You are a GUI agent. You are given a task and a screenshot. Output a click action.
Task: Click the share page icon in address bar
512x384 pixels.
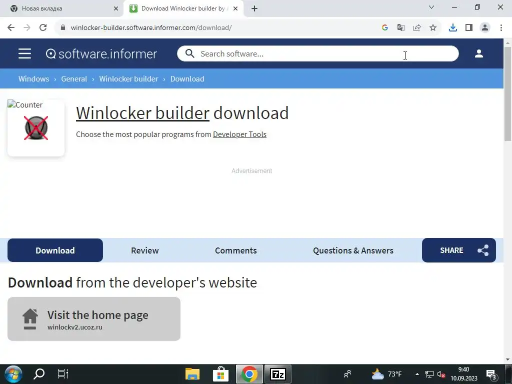[416, 27]
